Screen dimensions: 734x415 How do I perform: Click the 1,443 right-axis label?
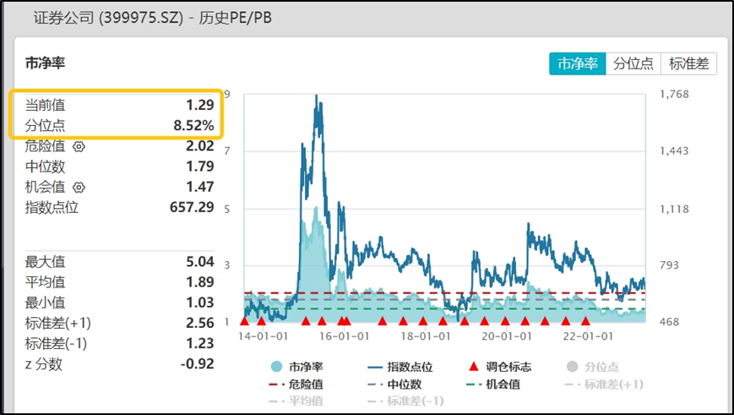pos(674,150)
